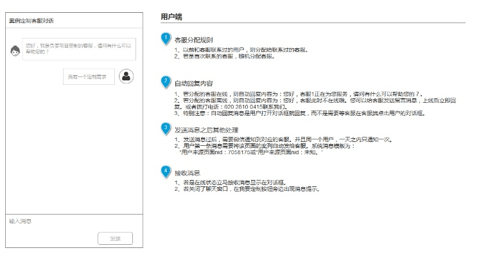Screen dimensions: 481x257
Task: Click the note about closed chat window reminder
Action: [247, 190]
